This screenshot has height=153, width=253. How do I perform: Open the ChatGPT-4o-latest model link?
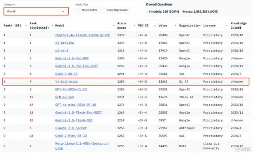pyautogui.click(x=83, y=35)
